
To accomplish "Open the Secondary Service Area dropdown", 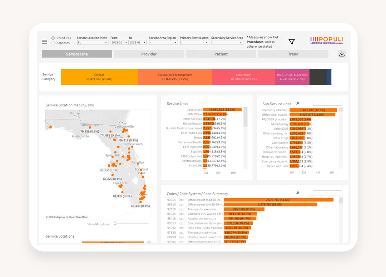I will (227, 42).
